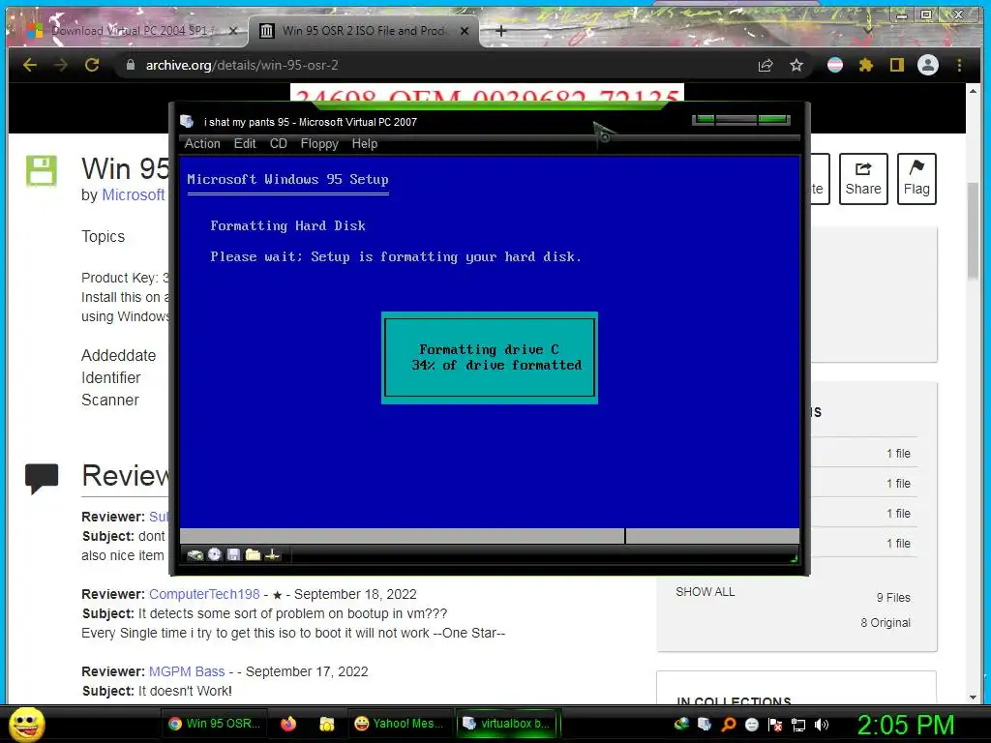The image size is (991, 743).
Task: Click the Share button on archive page
Action: click(863, 179)
